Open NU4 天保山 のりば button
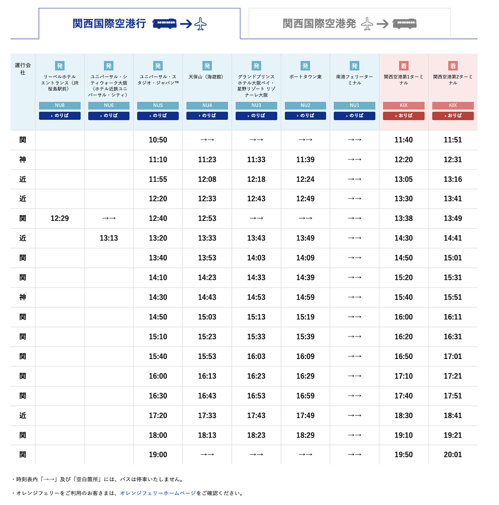499x505 pixels. pos(207,116)
